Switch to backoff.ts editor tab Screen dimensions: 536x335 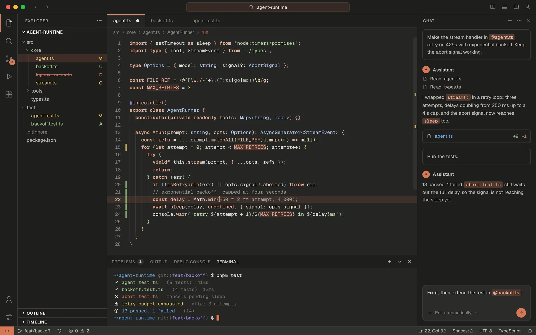(162, 21)
